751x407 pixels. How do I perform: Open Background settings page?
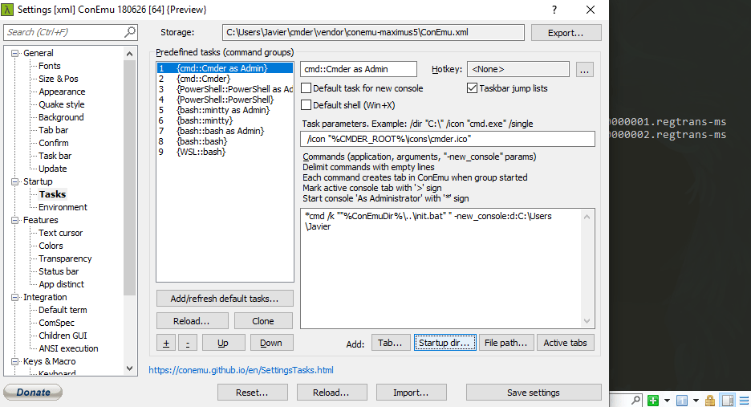coord(61,117)
